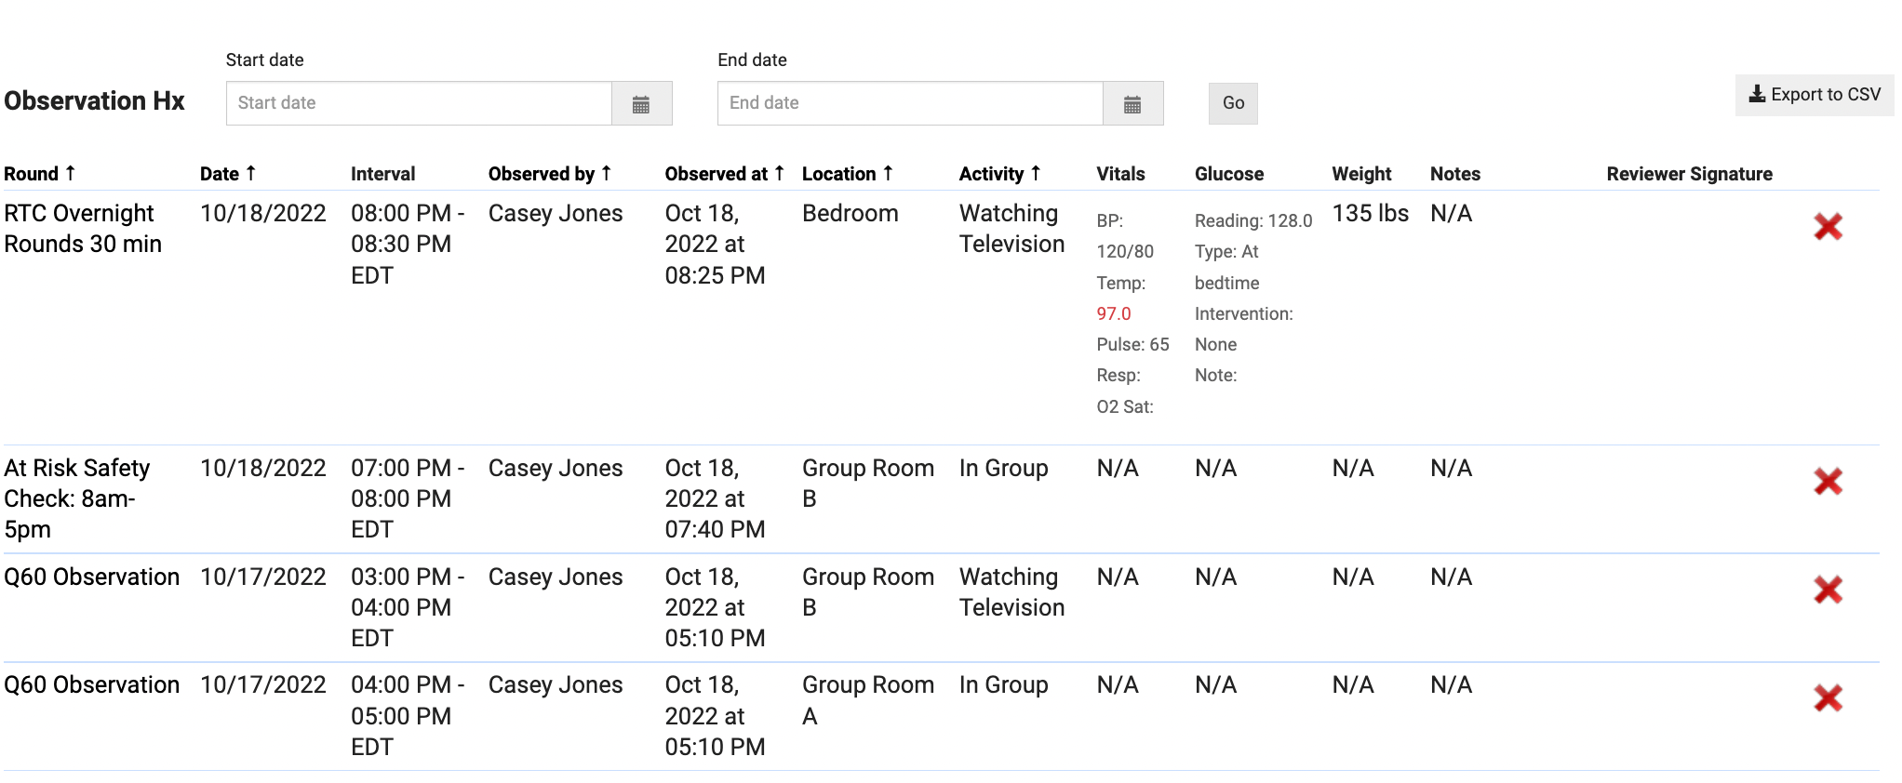Click the Reviewer Signature column header
This screenshot has height=783, width=1902.
coord(1689,174)
